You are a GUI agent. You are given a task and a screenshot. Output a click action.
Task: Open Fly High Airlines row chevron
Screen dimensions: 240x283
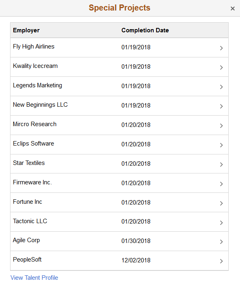pyautogui.click(x=221, y=48)
